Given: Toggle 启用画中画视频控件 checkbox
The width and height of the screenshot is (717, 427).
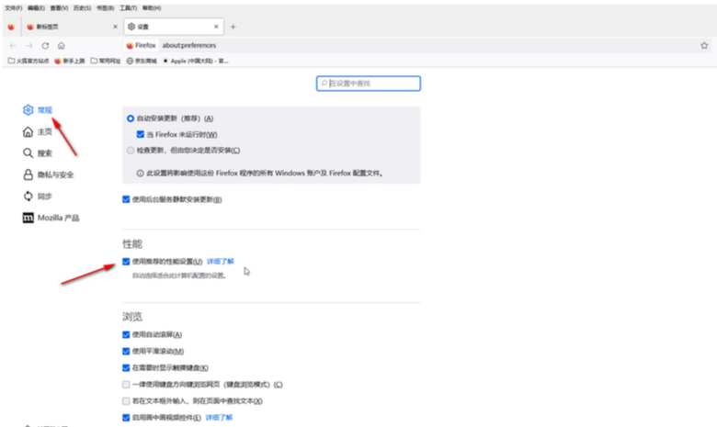Looking at the screenshot, I should click(126, 418).
